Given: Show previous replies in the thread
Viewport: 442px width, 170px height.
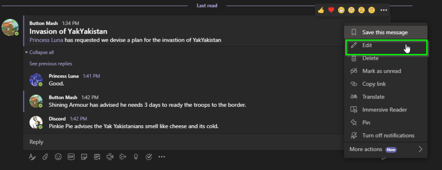Looking at the screenshot, I should [51, 64].
